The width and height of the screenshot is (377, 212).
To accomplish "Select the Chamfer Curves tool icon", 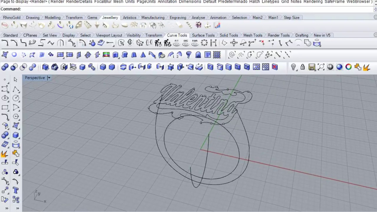I will [x=14, y=43].
